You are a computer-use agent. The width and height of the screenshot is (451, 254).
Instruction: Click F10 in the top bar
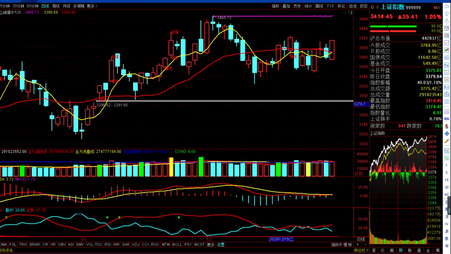330,6
